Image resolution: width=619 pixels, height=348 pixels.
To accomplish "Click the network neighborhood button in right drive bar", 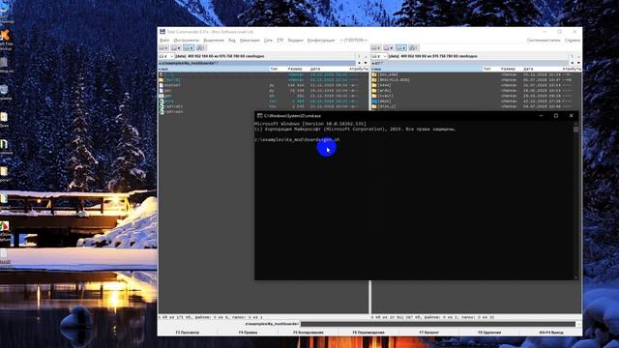I will pyautogui.click(x=414, y=47).
